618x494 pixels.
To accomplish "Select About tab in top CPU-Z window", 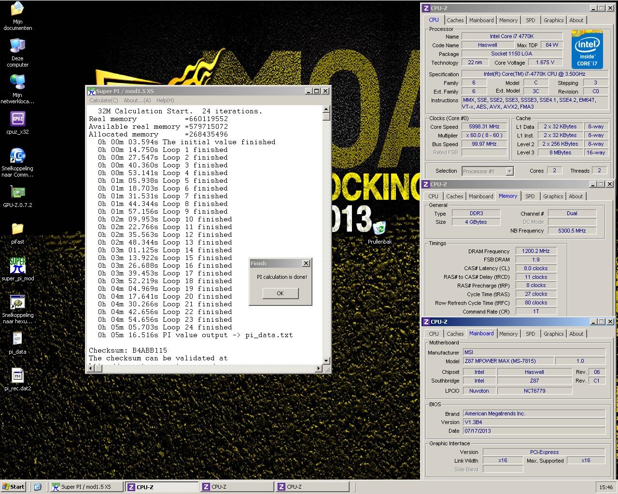I will pos(576,20).
